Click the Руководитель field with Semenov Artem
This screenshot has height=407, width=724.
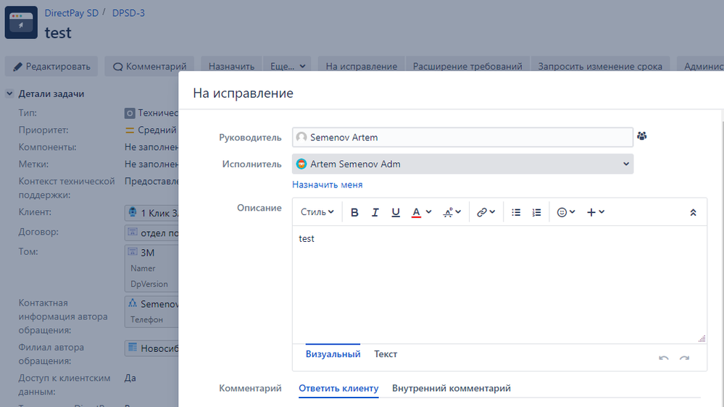coord(462,138)
